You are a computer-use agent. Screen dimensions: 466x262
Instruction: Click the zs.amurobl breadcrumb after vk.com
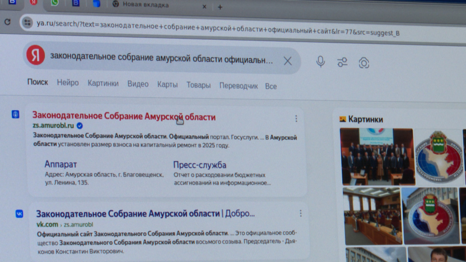78,225
